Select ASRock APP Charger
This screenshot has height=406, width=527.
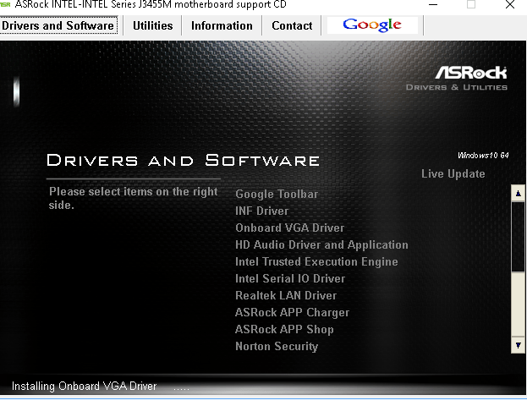(292, 313)
